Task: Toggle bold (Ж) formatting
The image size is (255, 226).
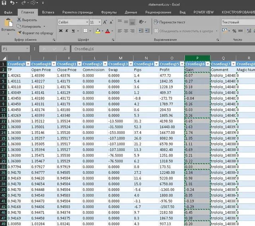Action: click(x=61, y=31)
